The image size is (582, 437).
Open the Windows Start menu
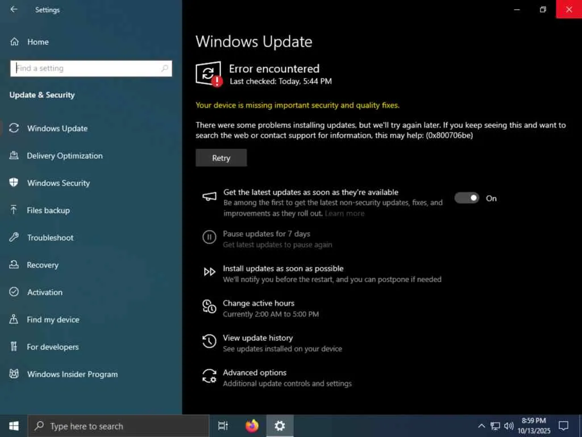click(14, 426)
